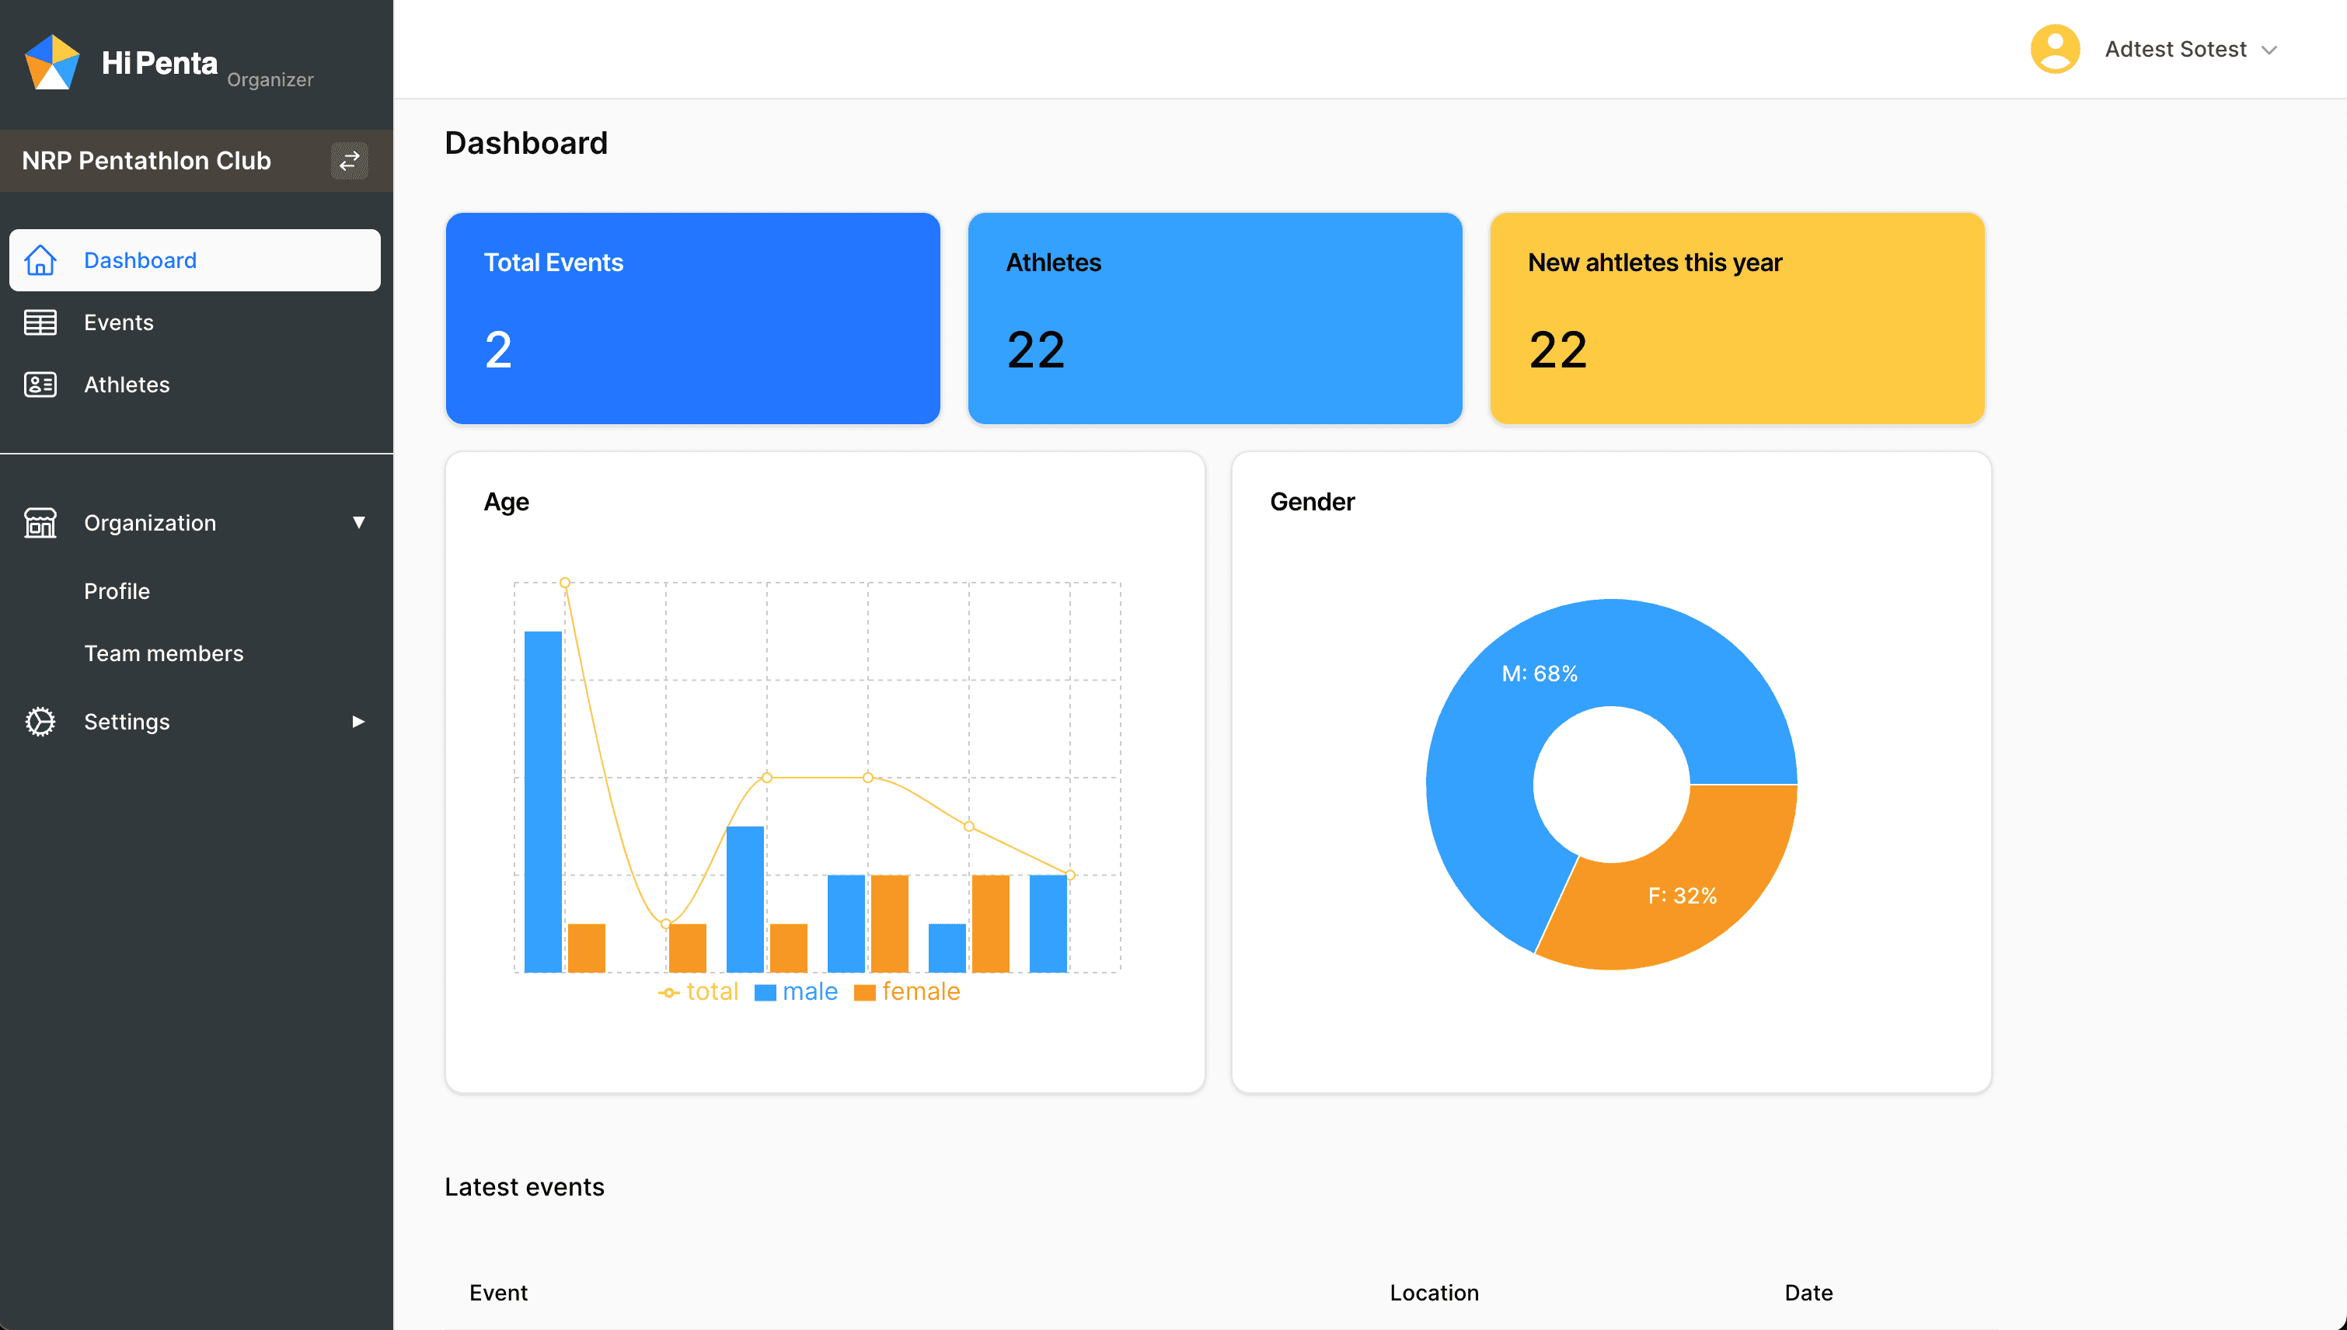Click the switch organization arrows icon
2347x1330 pixels.
[349, 161]
